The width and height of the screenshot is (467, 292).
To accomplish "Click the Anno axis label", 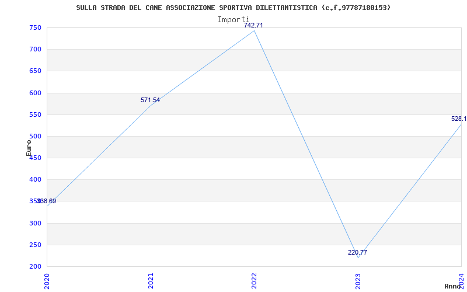I will coord(452,286).
